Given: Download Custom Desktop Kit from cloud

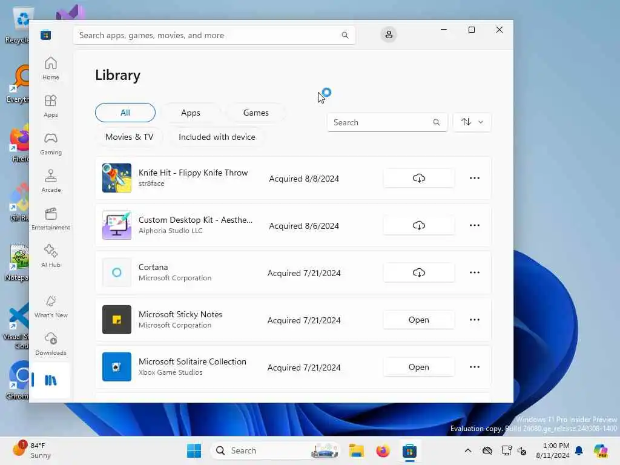Looking at the screenshot, I should [x=419, y=225].
